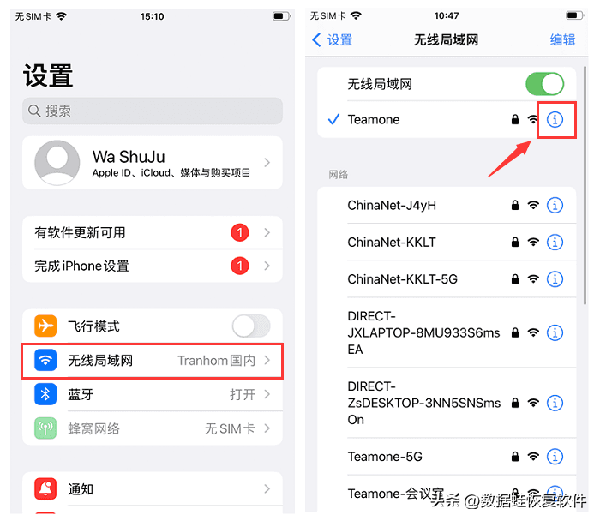
Task: Tap the 编辑 edit button
Action: [x=562, y=39]
